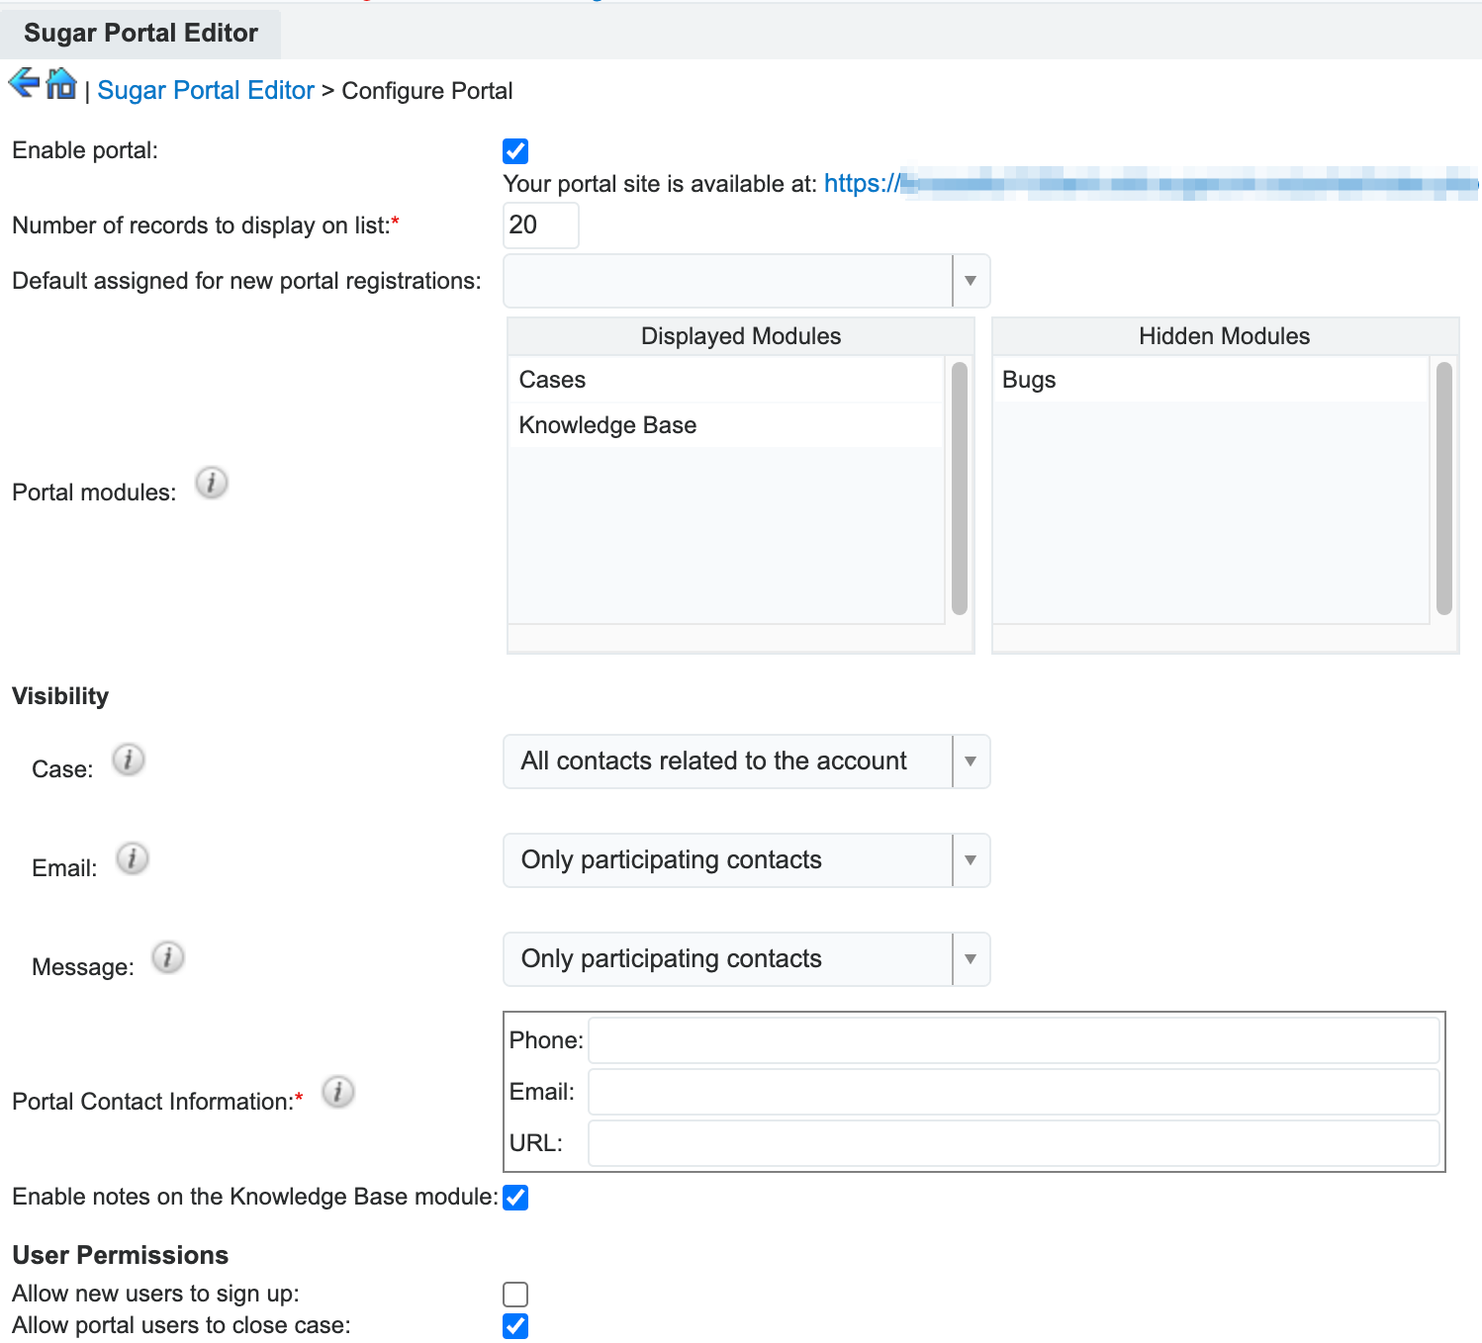Image resolution: width=1482 pixels, height=1343 pixels.
Task: Uncheck Enable notes on Knowledge Base
Action: coord(515,1198)
